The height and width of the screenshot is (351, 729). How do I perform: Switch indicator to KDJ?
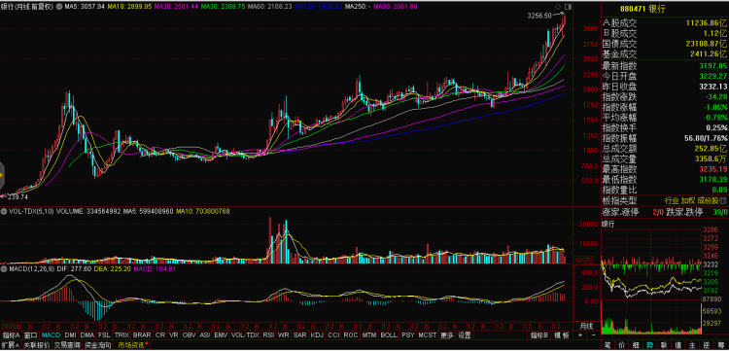click(x=317, y=334)
